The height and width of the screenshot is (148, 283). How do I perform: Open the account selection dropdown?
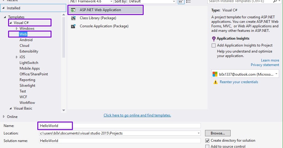click(x=276, y=74)
